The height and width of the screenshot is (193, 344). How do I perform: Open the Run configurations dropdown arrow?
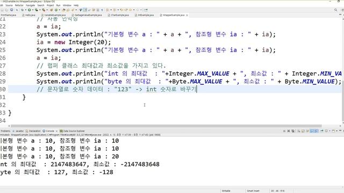pos(33,10)
